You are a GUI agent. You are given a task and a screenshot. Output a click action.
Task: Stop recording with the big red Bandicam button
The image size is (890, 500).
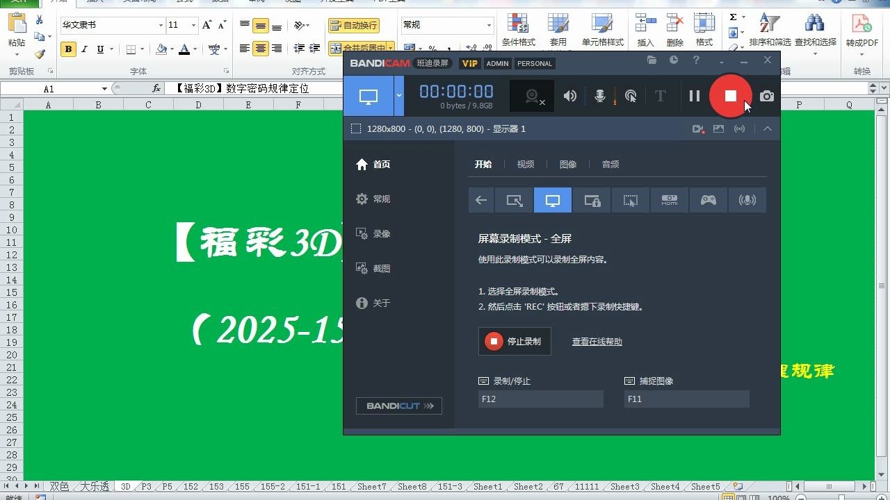tap(730, 96)
